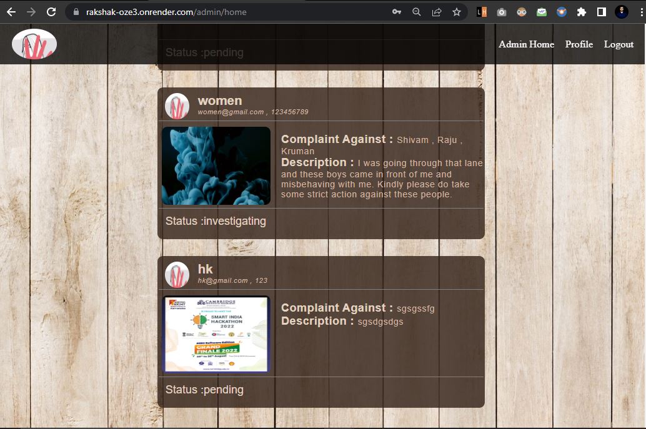Go back using the browser back arrow
The width and height of the screenshot is (646, 429).
click(x=11, y=11)
